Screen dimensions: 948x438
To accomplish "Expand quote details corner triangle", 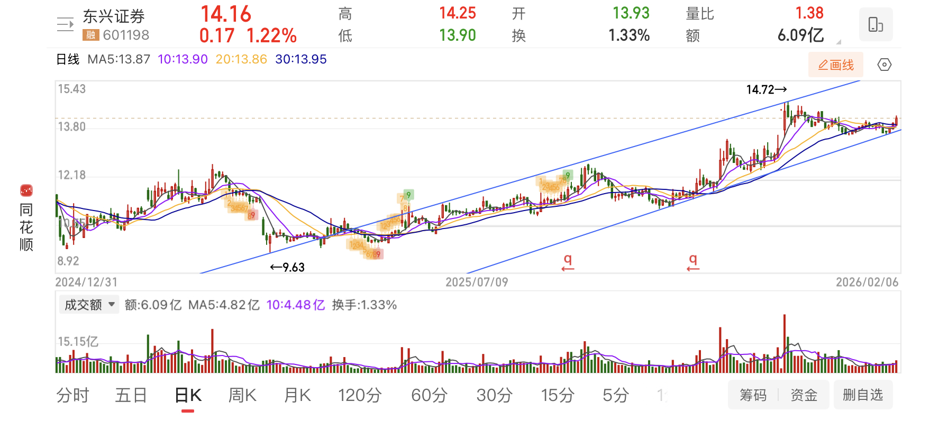I will coord(838,41).
